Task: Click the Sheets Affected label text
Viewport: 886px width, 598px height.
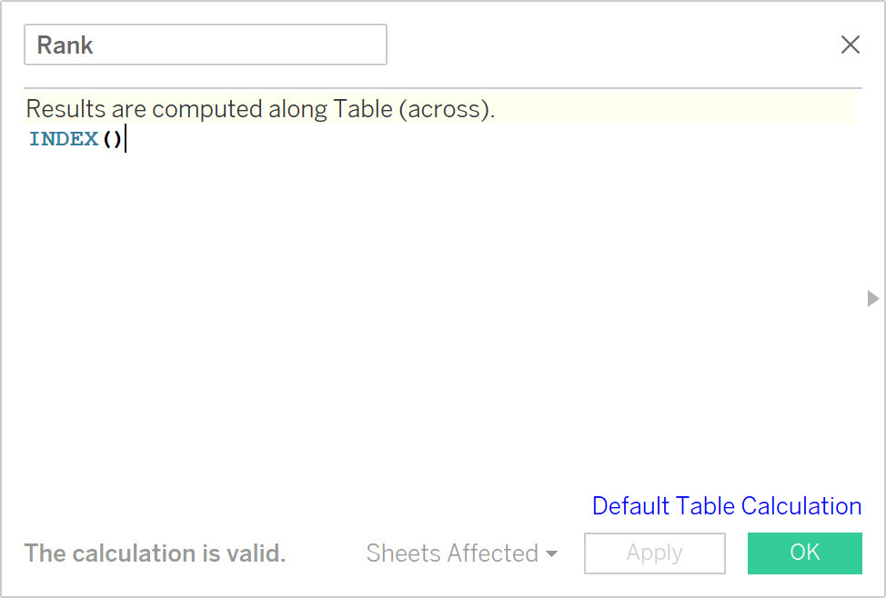Action: pyautogui.click(x=450, y=553)
